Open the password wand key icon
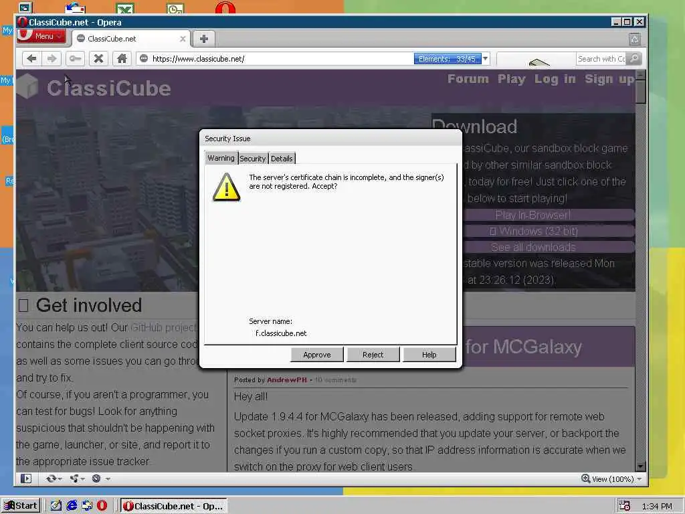685x514 pixels. [x=75, y=59]
